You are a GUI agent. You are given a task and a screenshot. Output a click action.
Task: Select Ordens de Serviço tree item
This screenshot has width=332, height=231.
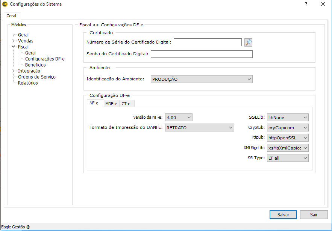[x=37, y=77]
